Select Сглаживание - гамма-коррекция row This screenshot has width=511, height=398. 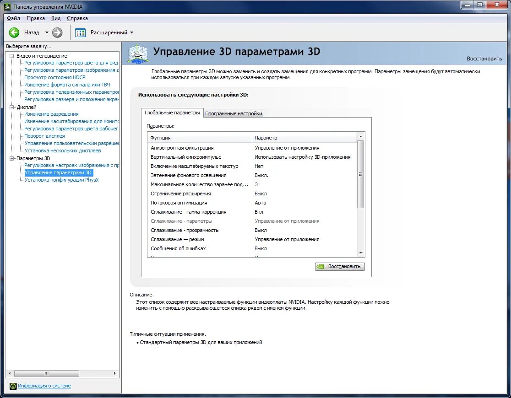253,212
